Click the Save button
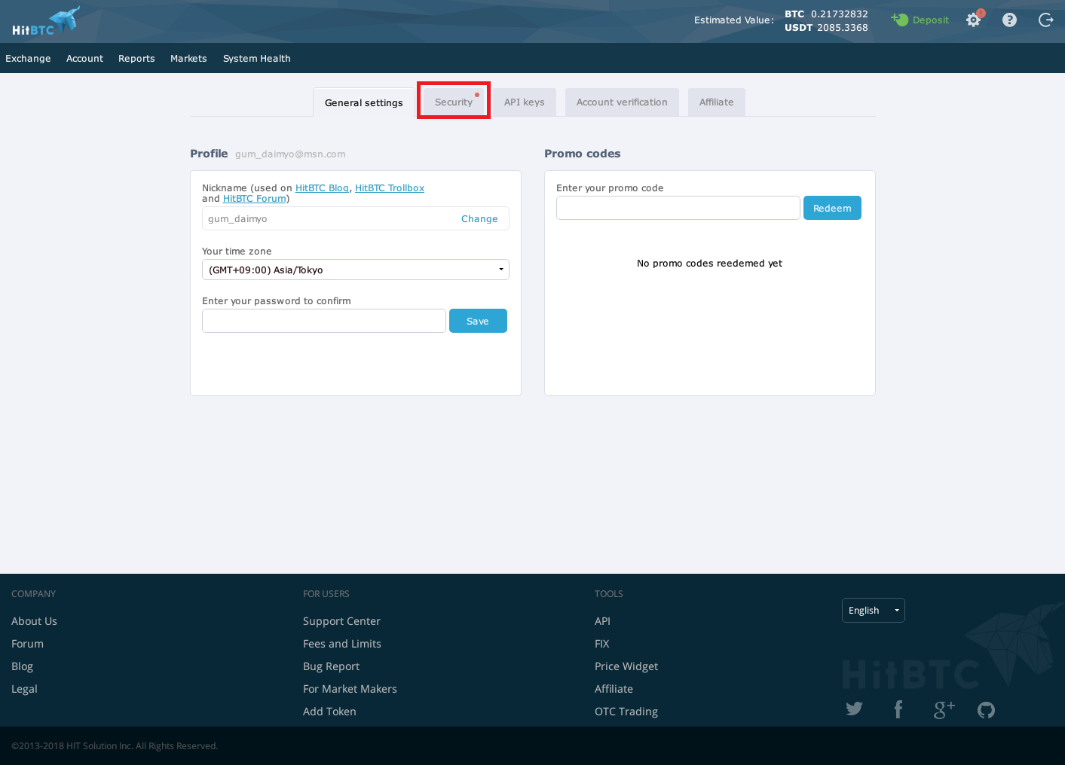Image resolution: width=1065 pixels, height=765 pixels. 478,321
